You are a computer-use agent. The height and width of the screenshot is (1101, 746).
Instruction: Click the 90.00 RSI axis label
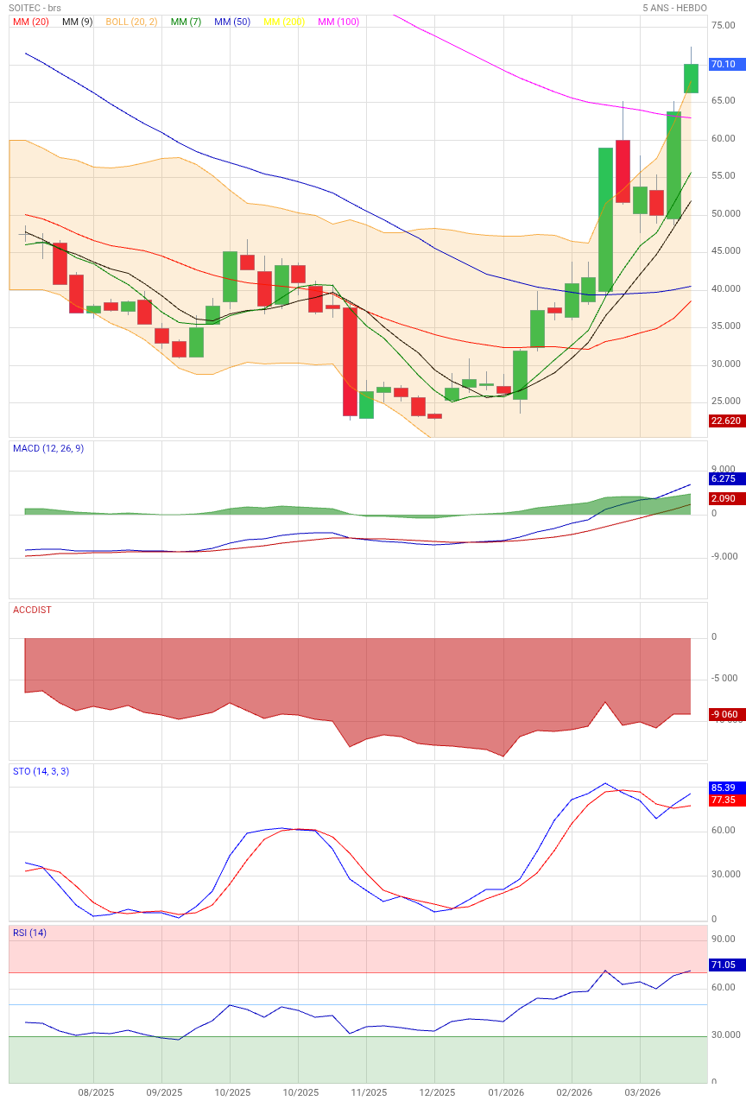tap(723, 939)
